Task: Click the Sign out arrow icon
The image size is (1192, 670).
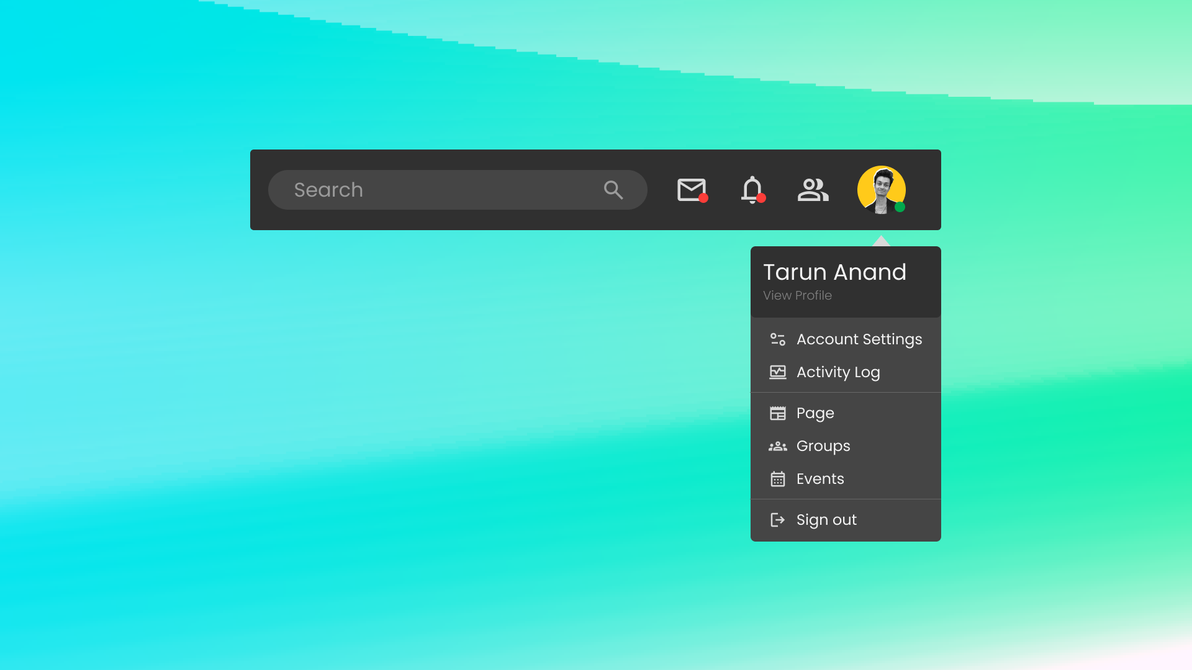Action: (777, 520)
